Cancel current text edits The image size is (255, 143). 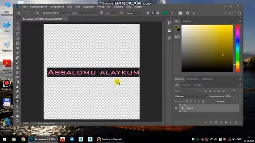coord(188,13)
